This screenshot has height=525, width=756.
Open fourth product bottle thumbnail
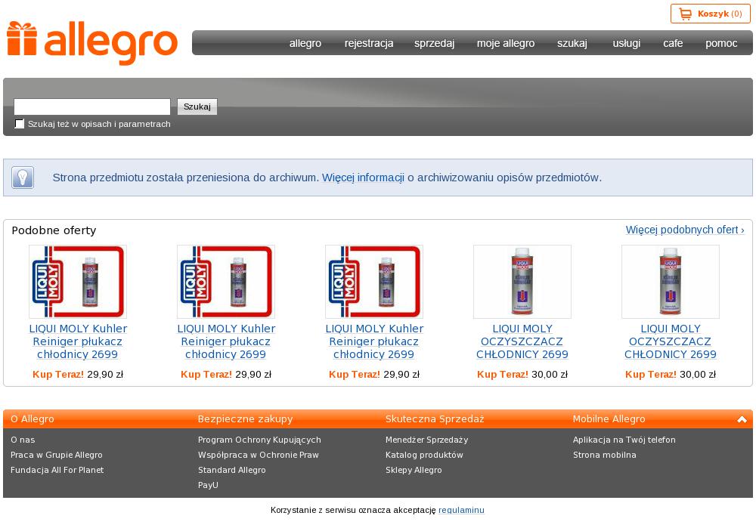(x=522, y=282)
